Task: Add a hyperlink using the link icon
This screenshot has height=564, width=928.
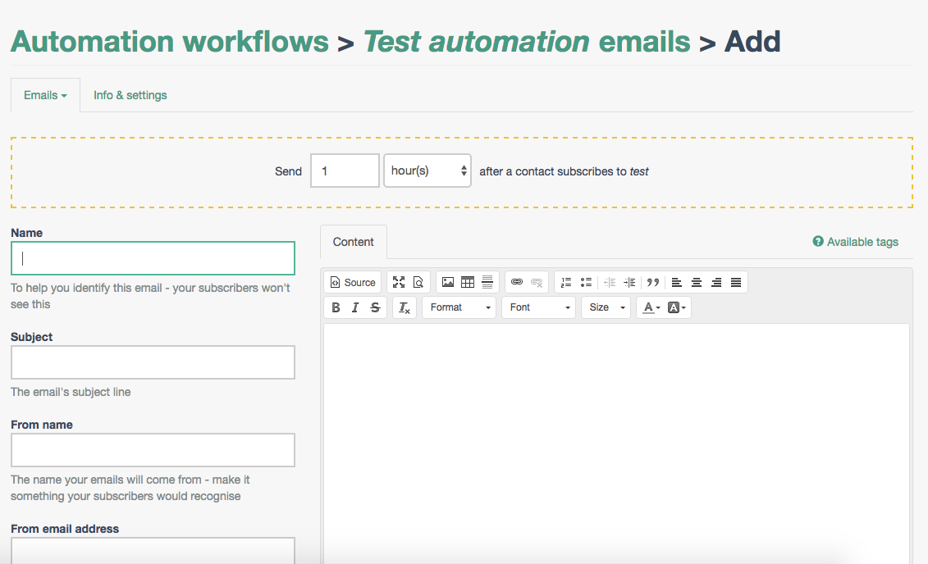Action: 516,282
